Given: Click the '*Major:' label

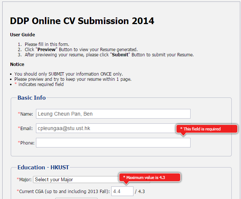Looking at the screenshot, I should [24, 179].
